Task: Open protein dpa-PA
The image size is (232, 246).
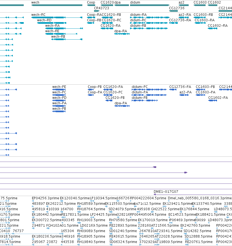Action: (x=121, y=103)
